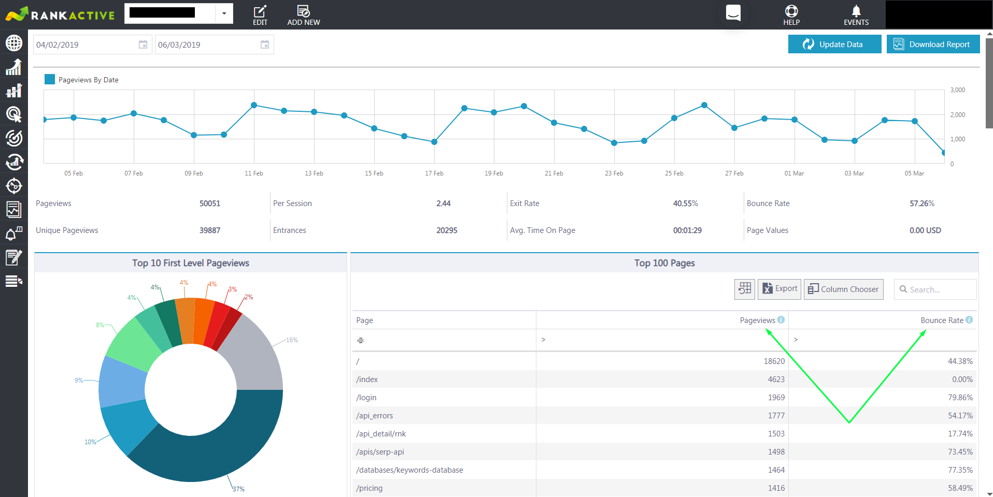Screen dimensions: 993x497
Task: Open the globe icon in the sidebar
Action: pyautogui.click(x=14, y=43)
